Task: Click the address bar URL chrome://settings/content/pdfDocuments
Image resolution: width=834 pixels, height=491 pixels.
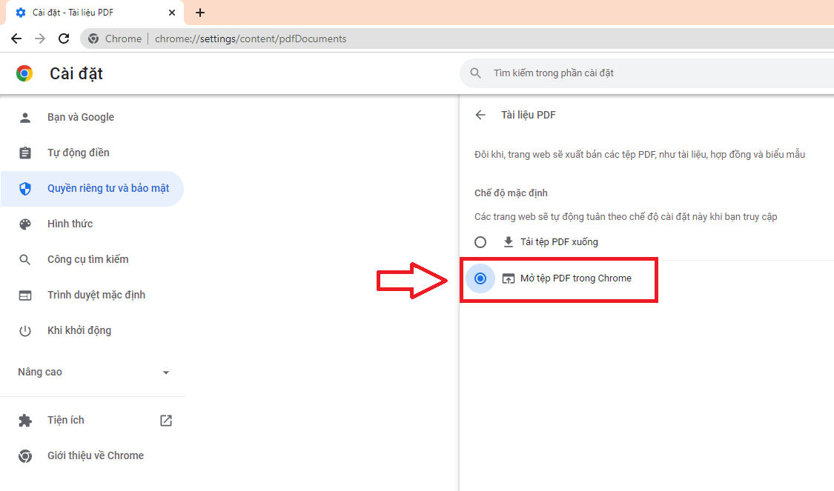Action: tap(251, 39)
